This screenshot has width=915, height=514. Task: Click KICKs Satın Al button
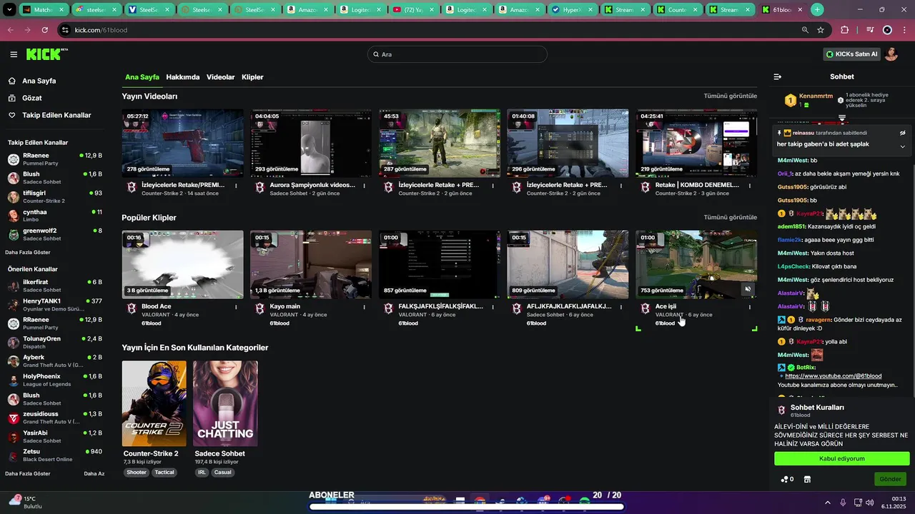[x=851, y=54]
